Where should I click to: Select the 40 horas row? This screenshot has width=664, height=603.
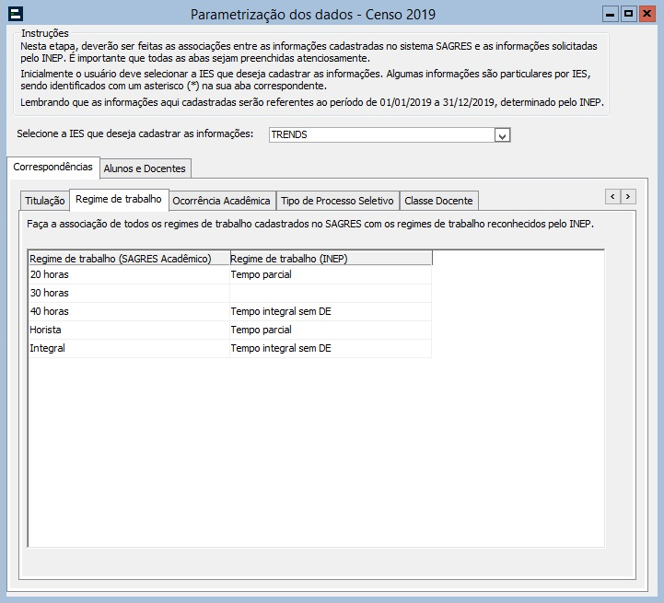(230, 311)
